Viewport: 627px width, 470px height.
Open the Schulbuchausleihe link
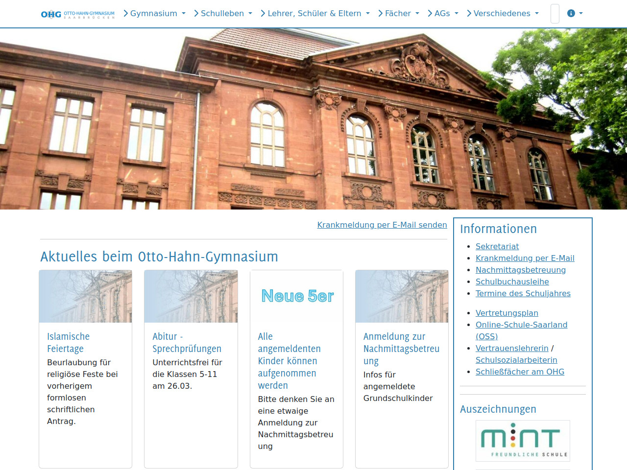(x=512, y=282)
